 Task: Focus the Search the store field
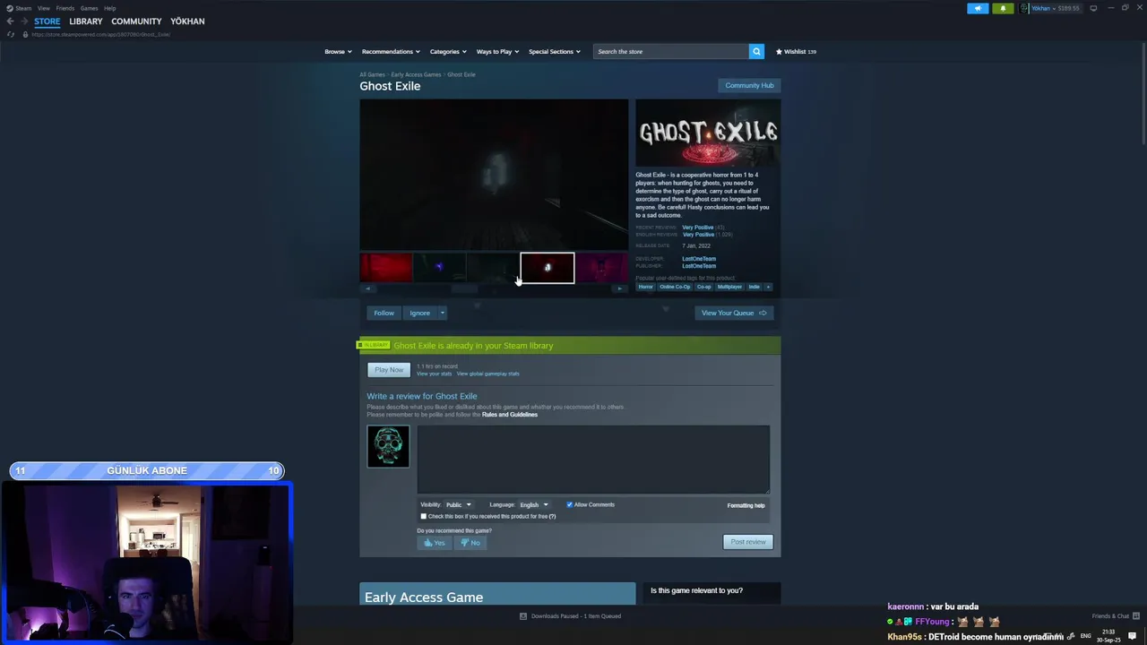[x=671, y=51]
